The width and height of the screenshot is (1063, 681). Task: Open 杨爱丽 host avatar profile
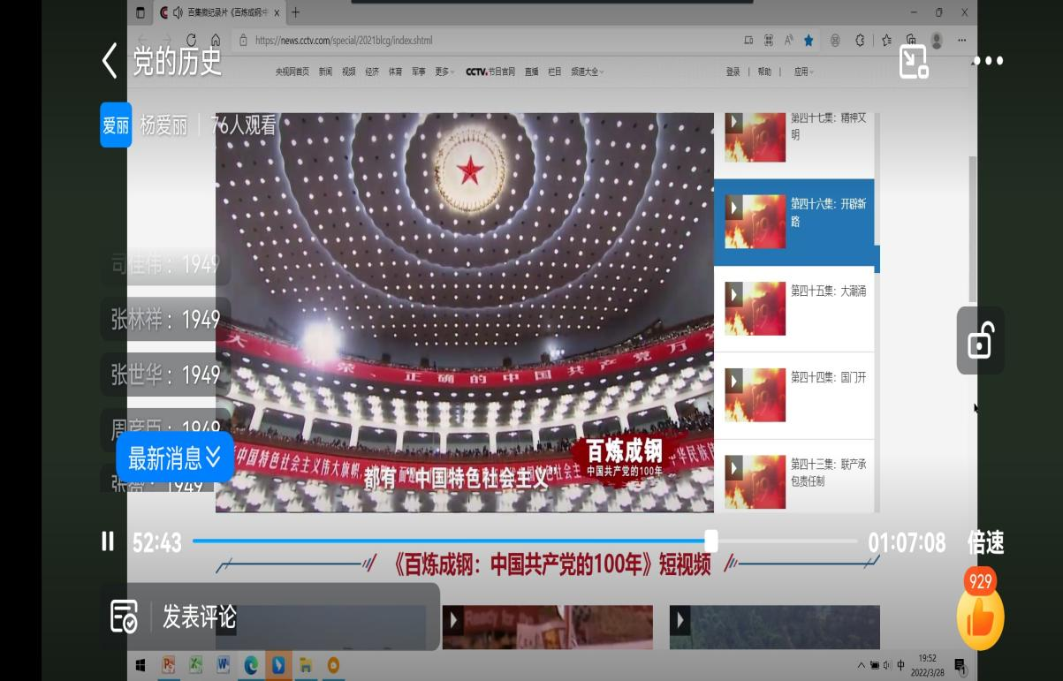tap(116, 125)
